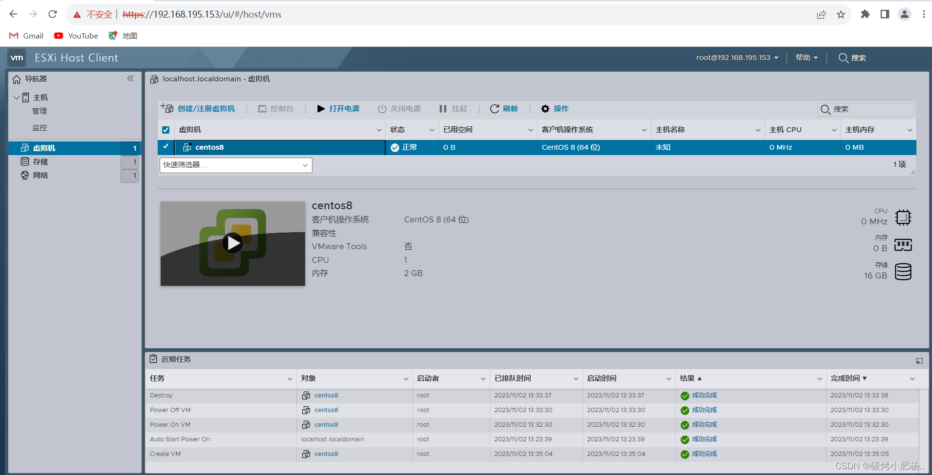This screenshot has width=932, height=475.
Task: Click the status normal checkmark icon
Action: pyautogui.click(x=395, y=148)
